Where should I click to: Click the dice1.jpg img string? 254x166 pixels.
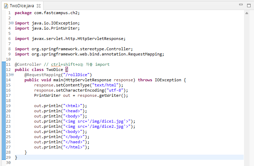[97, 122]
